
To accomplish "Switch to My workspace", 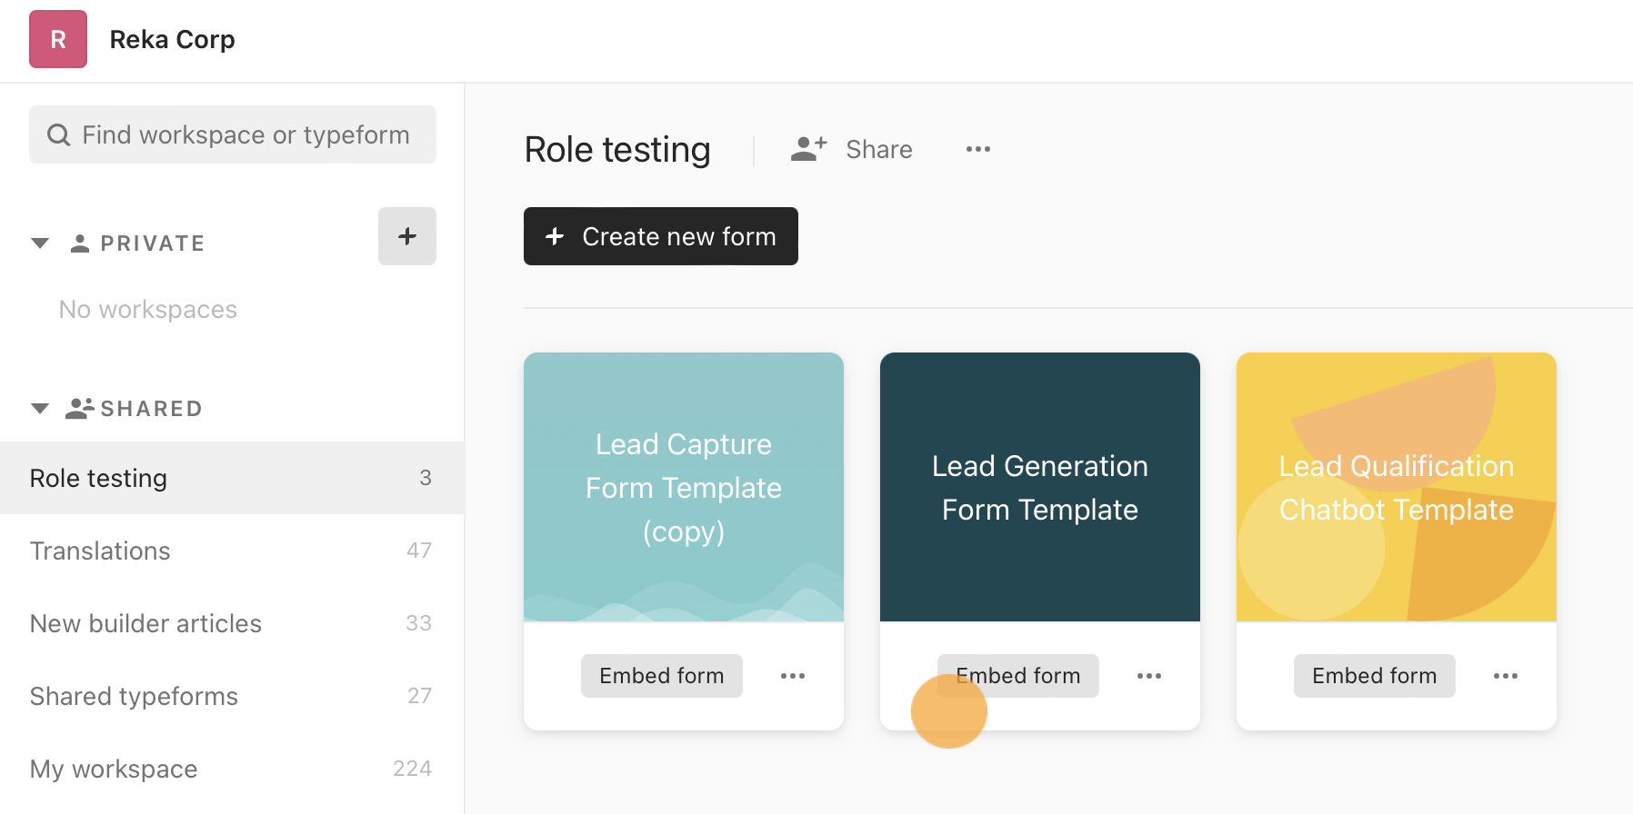I will tap(114, 769).
